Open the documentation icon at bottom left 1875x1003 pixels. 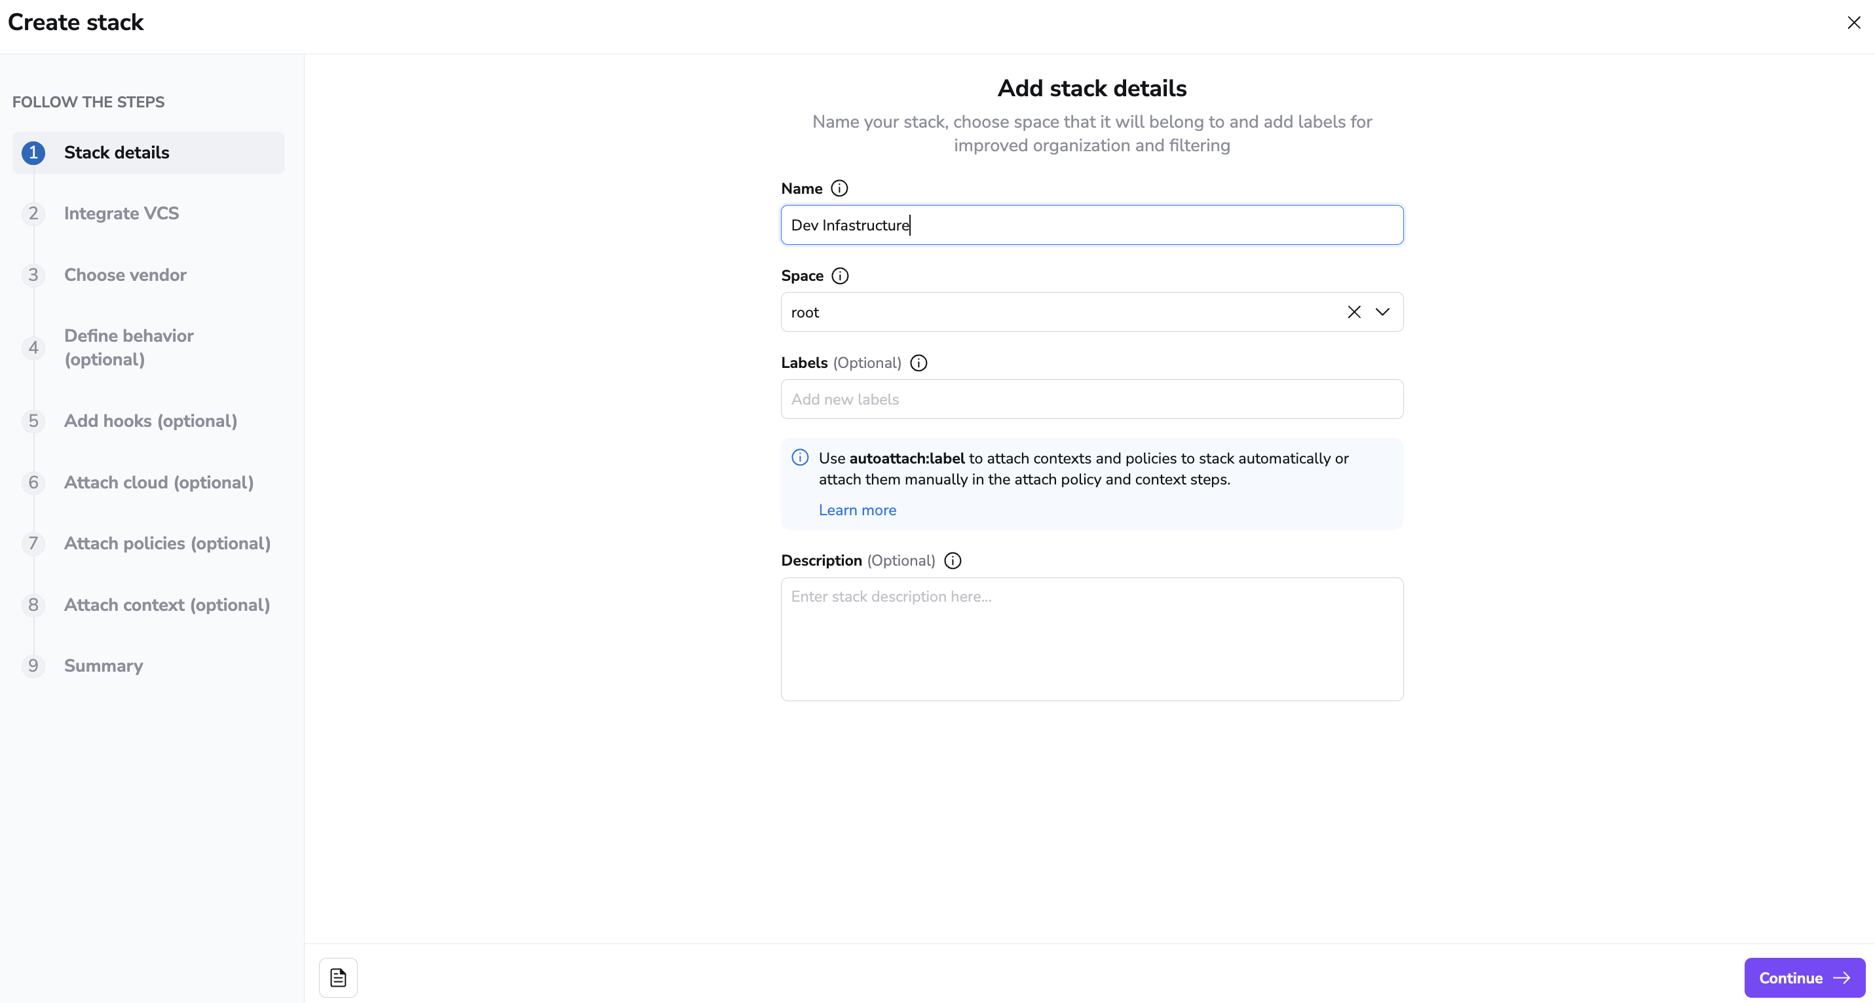[x=339, y=977]
